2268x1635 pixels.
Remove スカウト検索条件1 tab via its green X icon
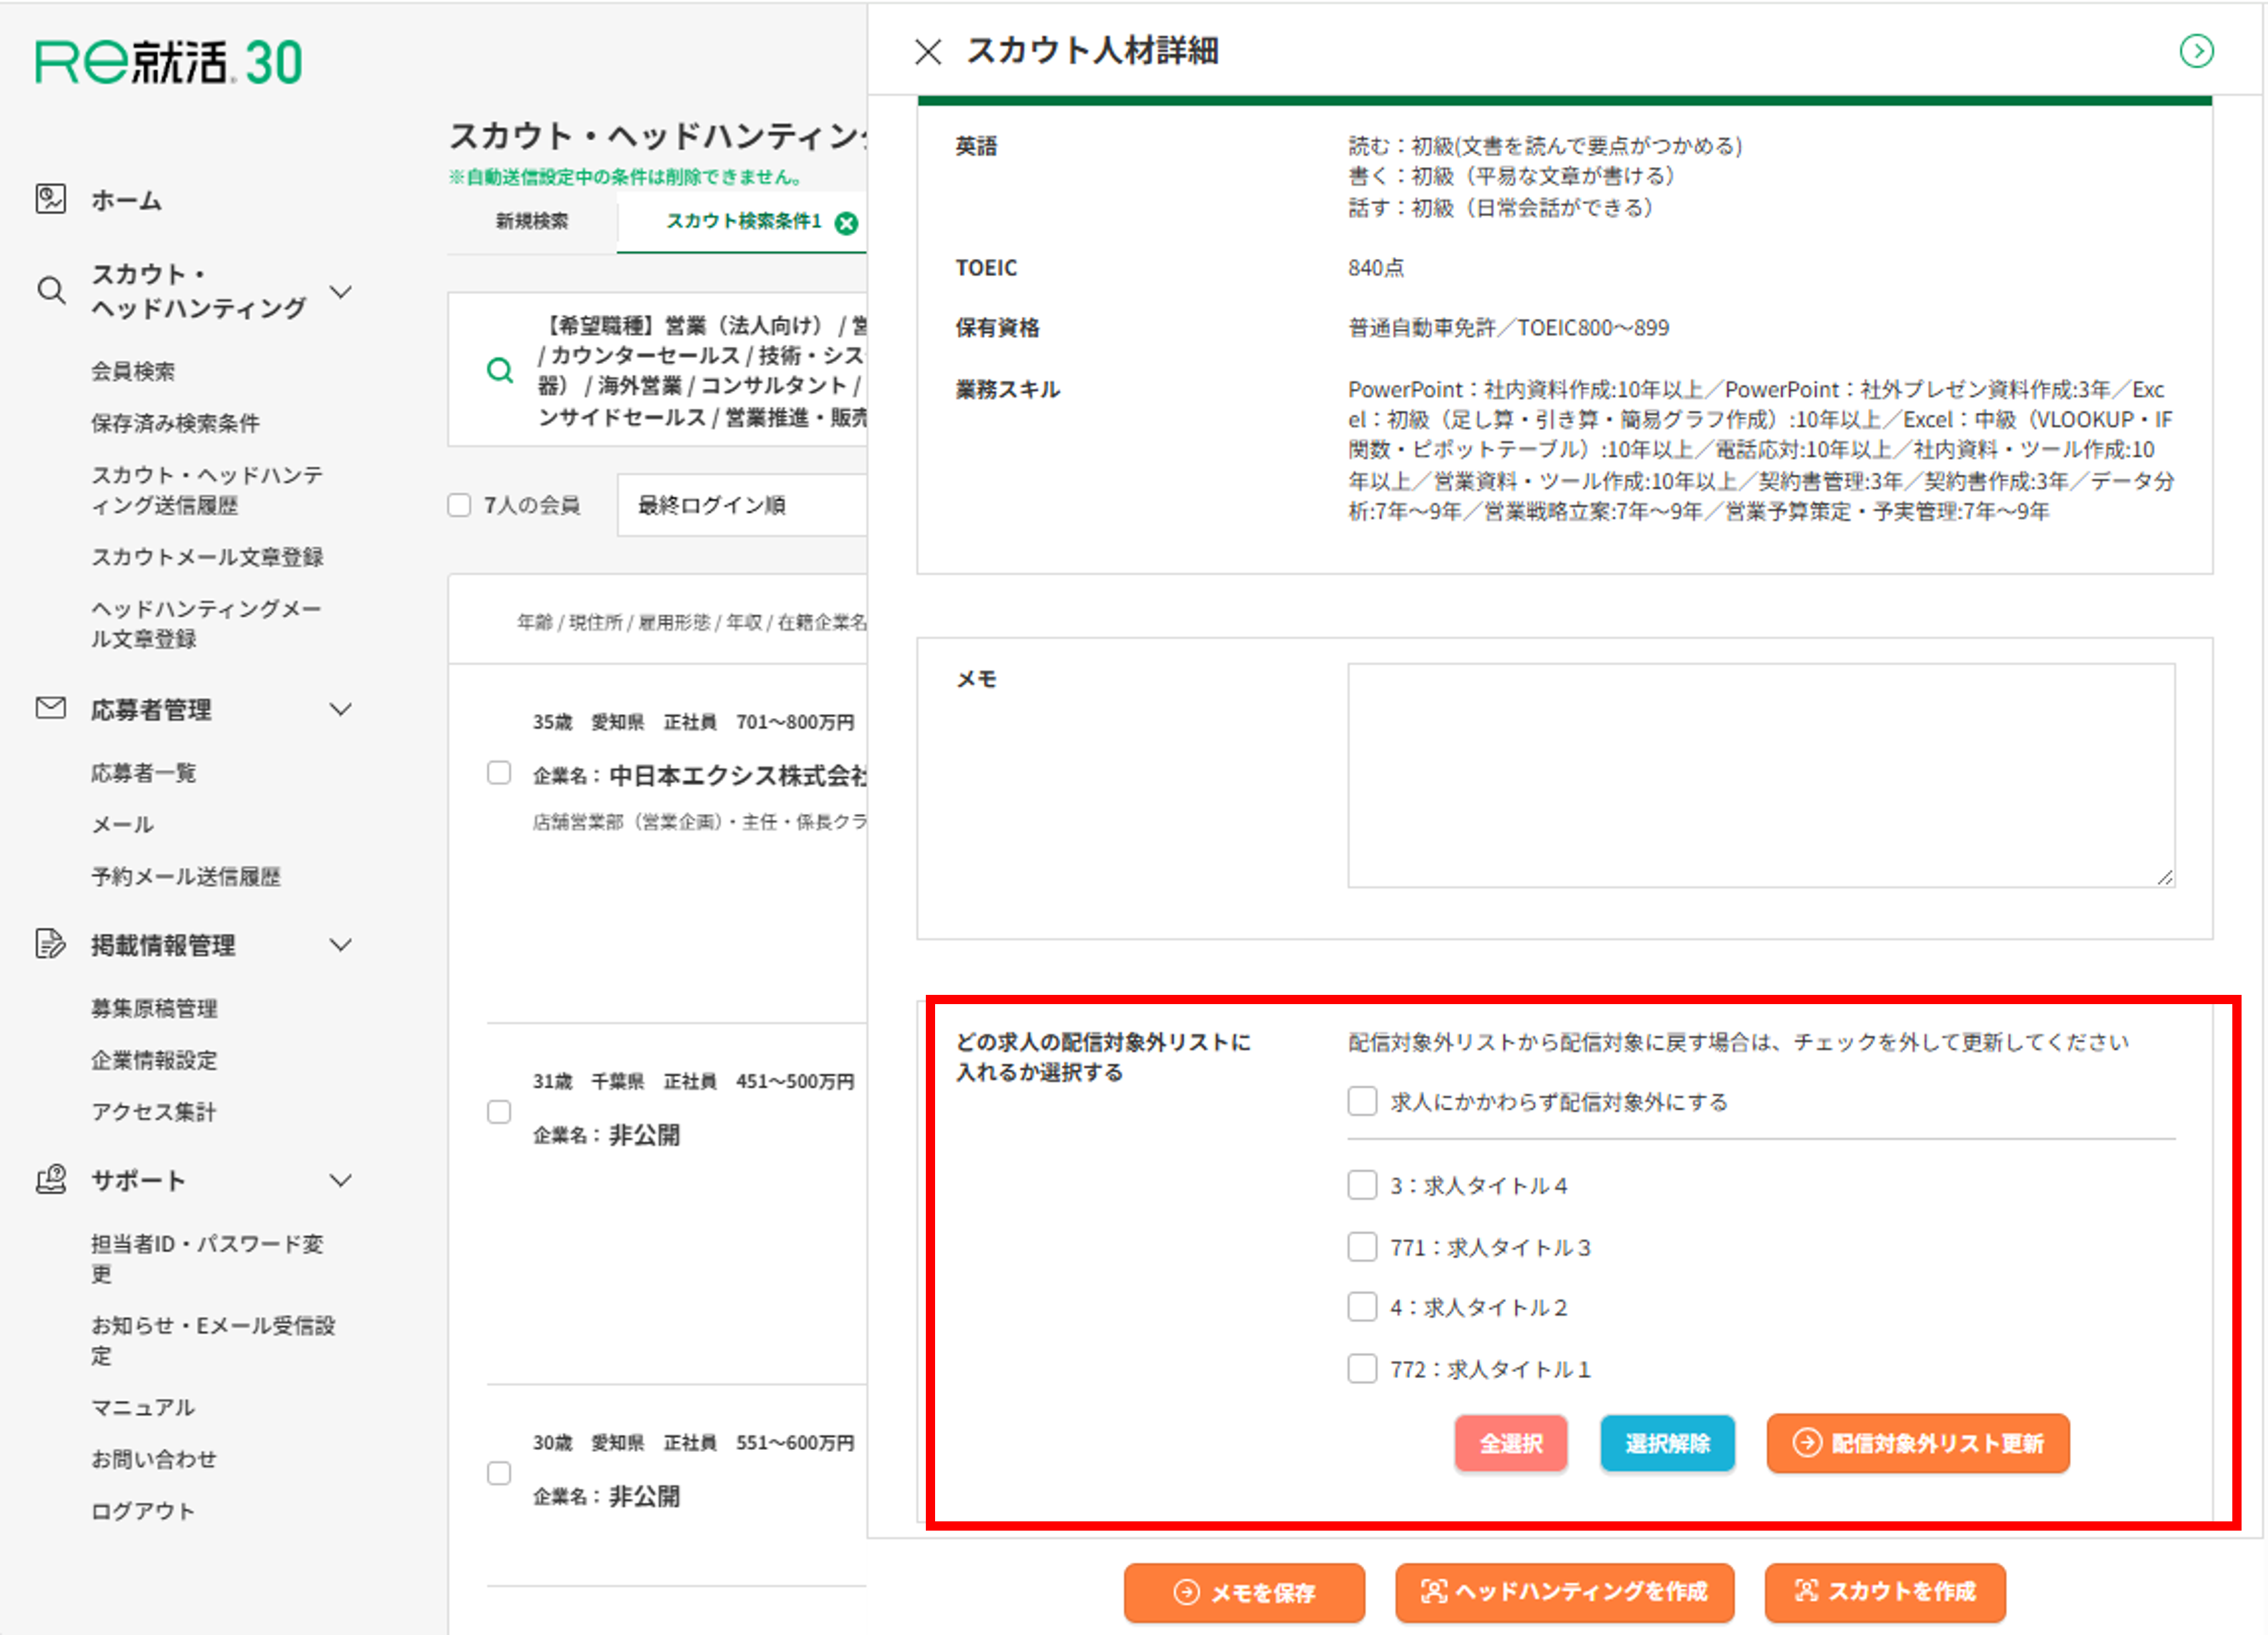tap(846, 223)
